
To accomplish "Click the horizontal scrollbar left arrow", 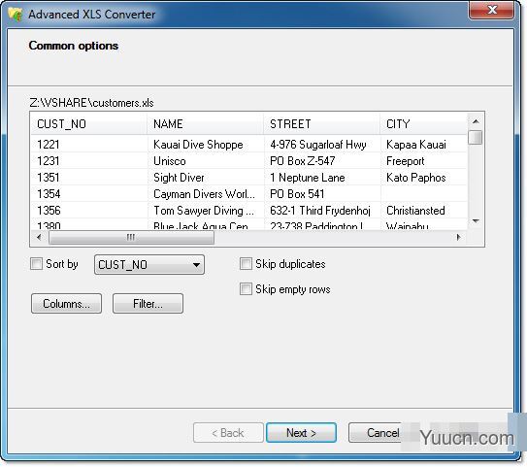I will click(x=39, y=237).
